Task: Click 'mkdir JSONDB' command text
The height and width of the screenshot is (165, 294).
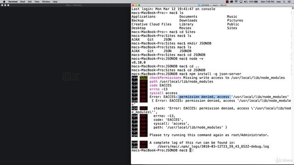Action: [x=199, y=43]
